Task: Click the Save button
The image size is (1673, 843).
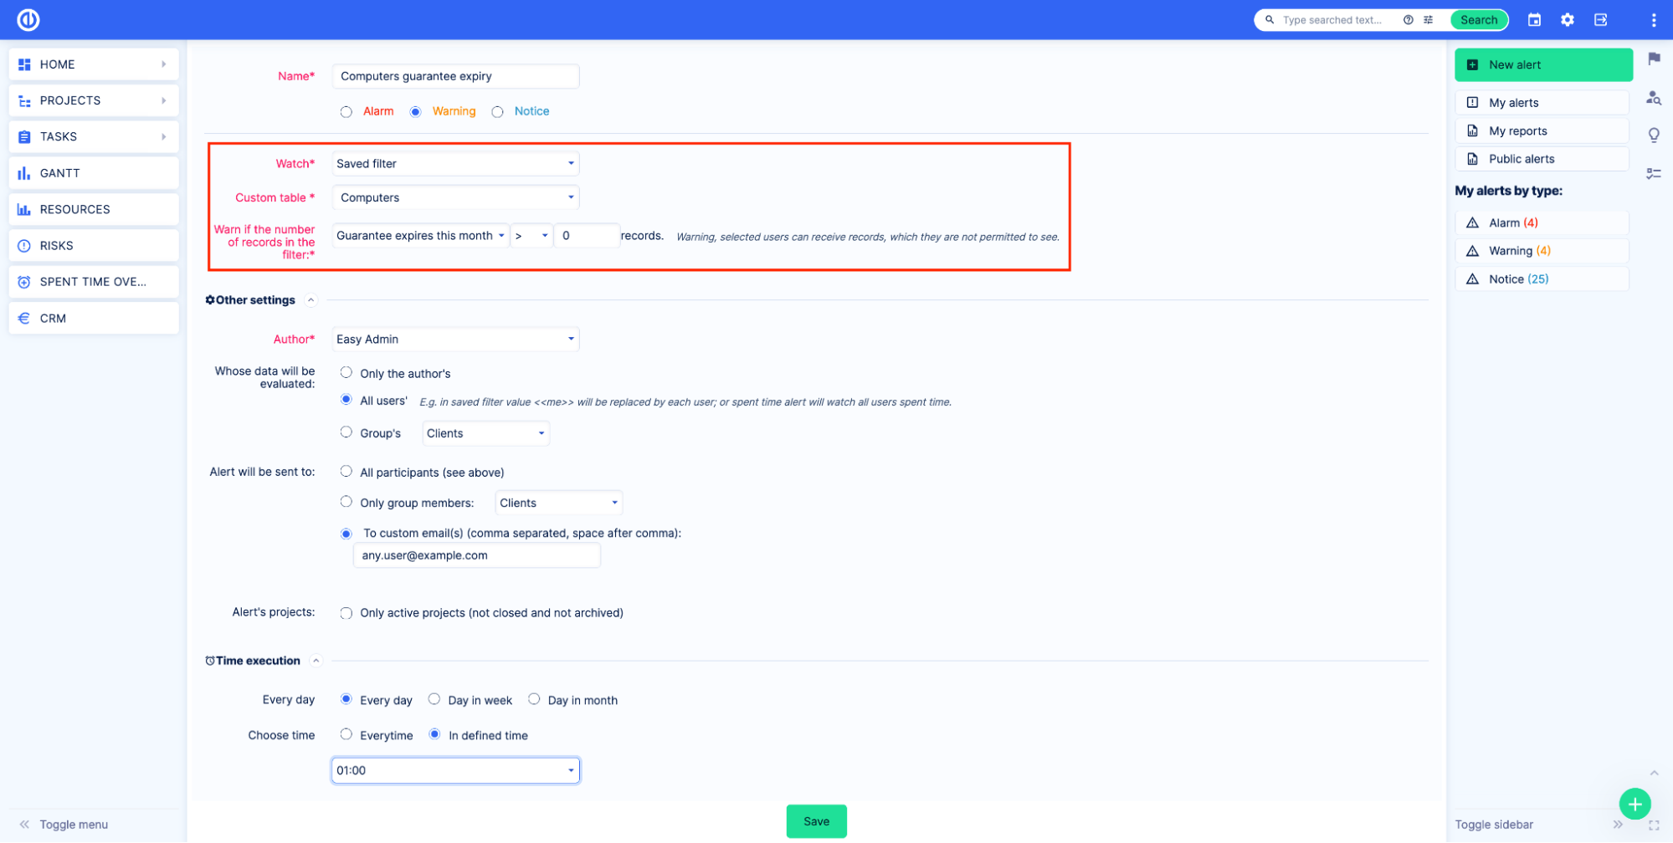Action: pos(816,821)
